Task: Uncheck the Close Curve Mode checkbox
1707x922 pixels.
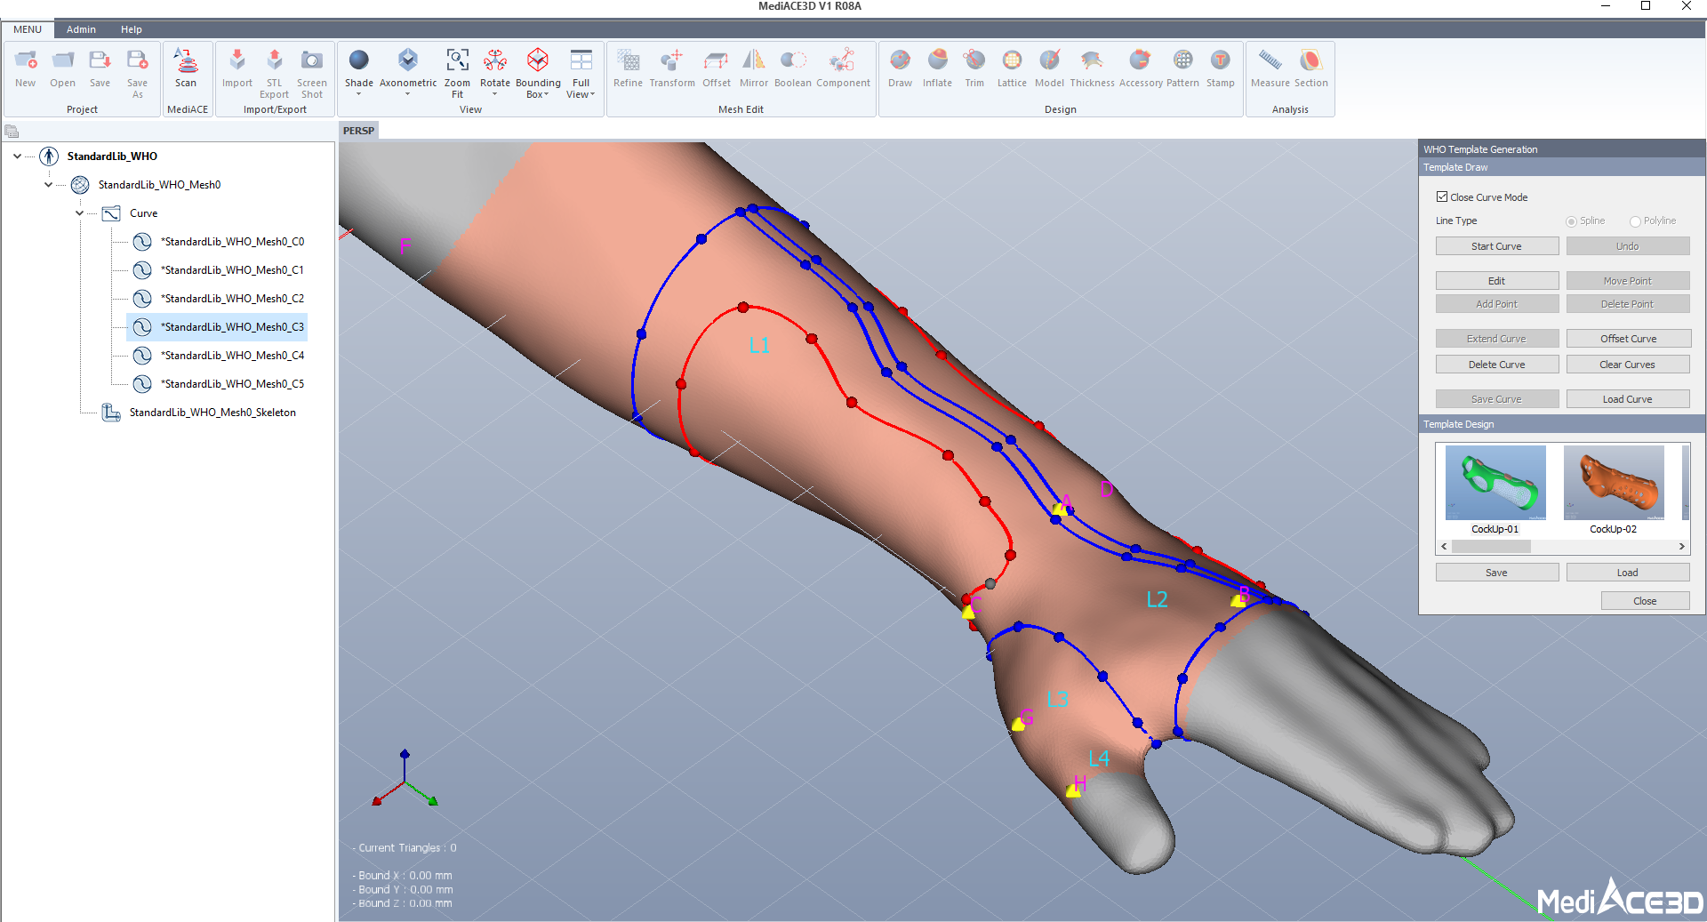Action: tap(1442, 197)
